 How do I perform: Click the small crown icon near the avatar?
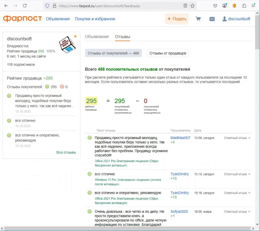[x=75, y=36]
